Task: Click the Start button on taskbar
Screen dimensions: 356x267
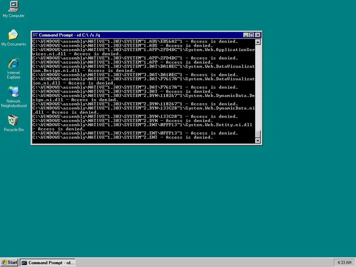Action: pyautogui.click(x=9, y=262)
